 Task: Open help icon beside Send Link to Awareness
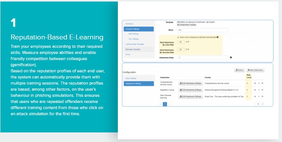(x=218, y=37)
